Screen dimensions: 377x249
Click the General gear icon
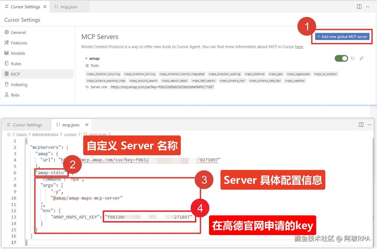tap(7, 32)
